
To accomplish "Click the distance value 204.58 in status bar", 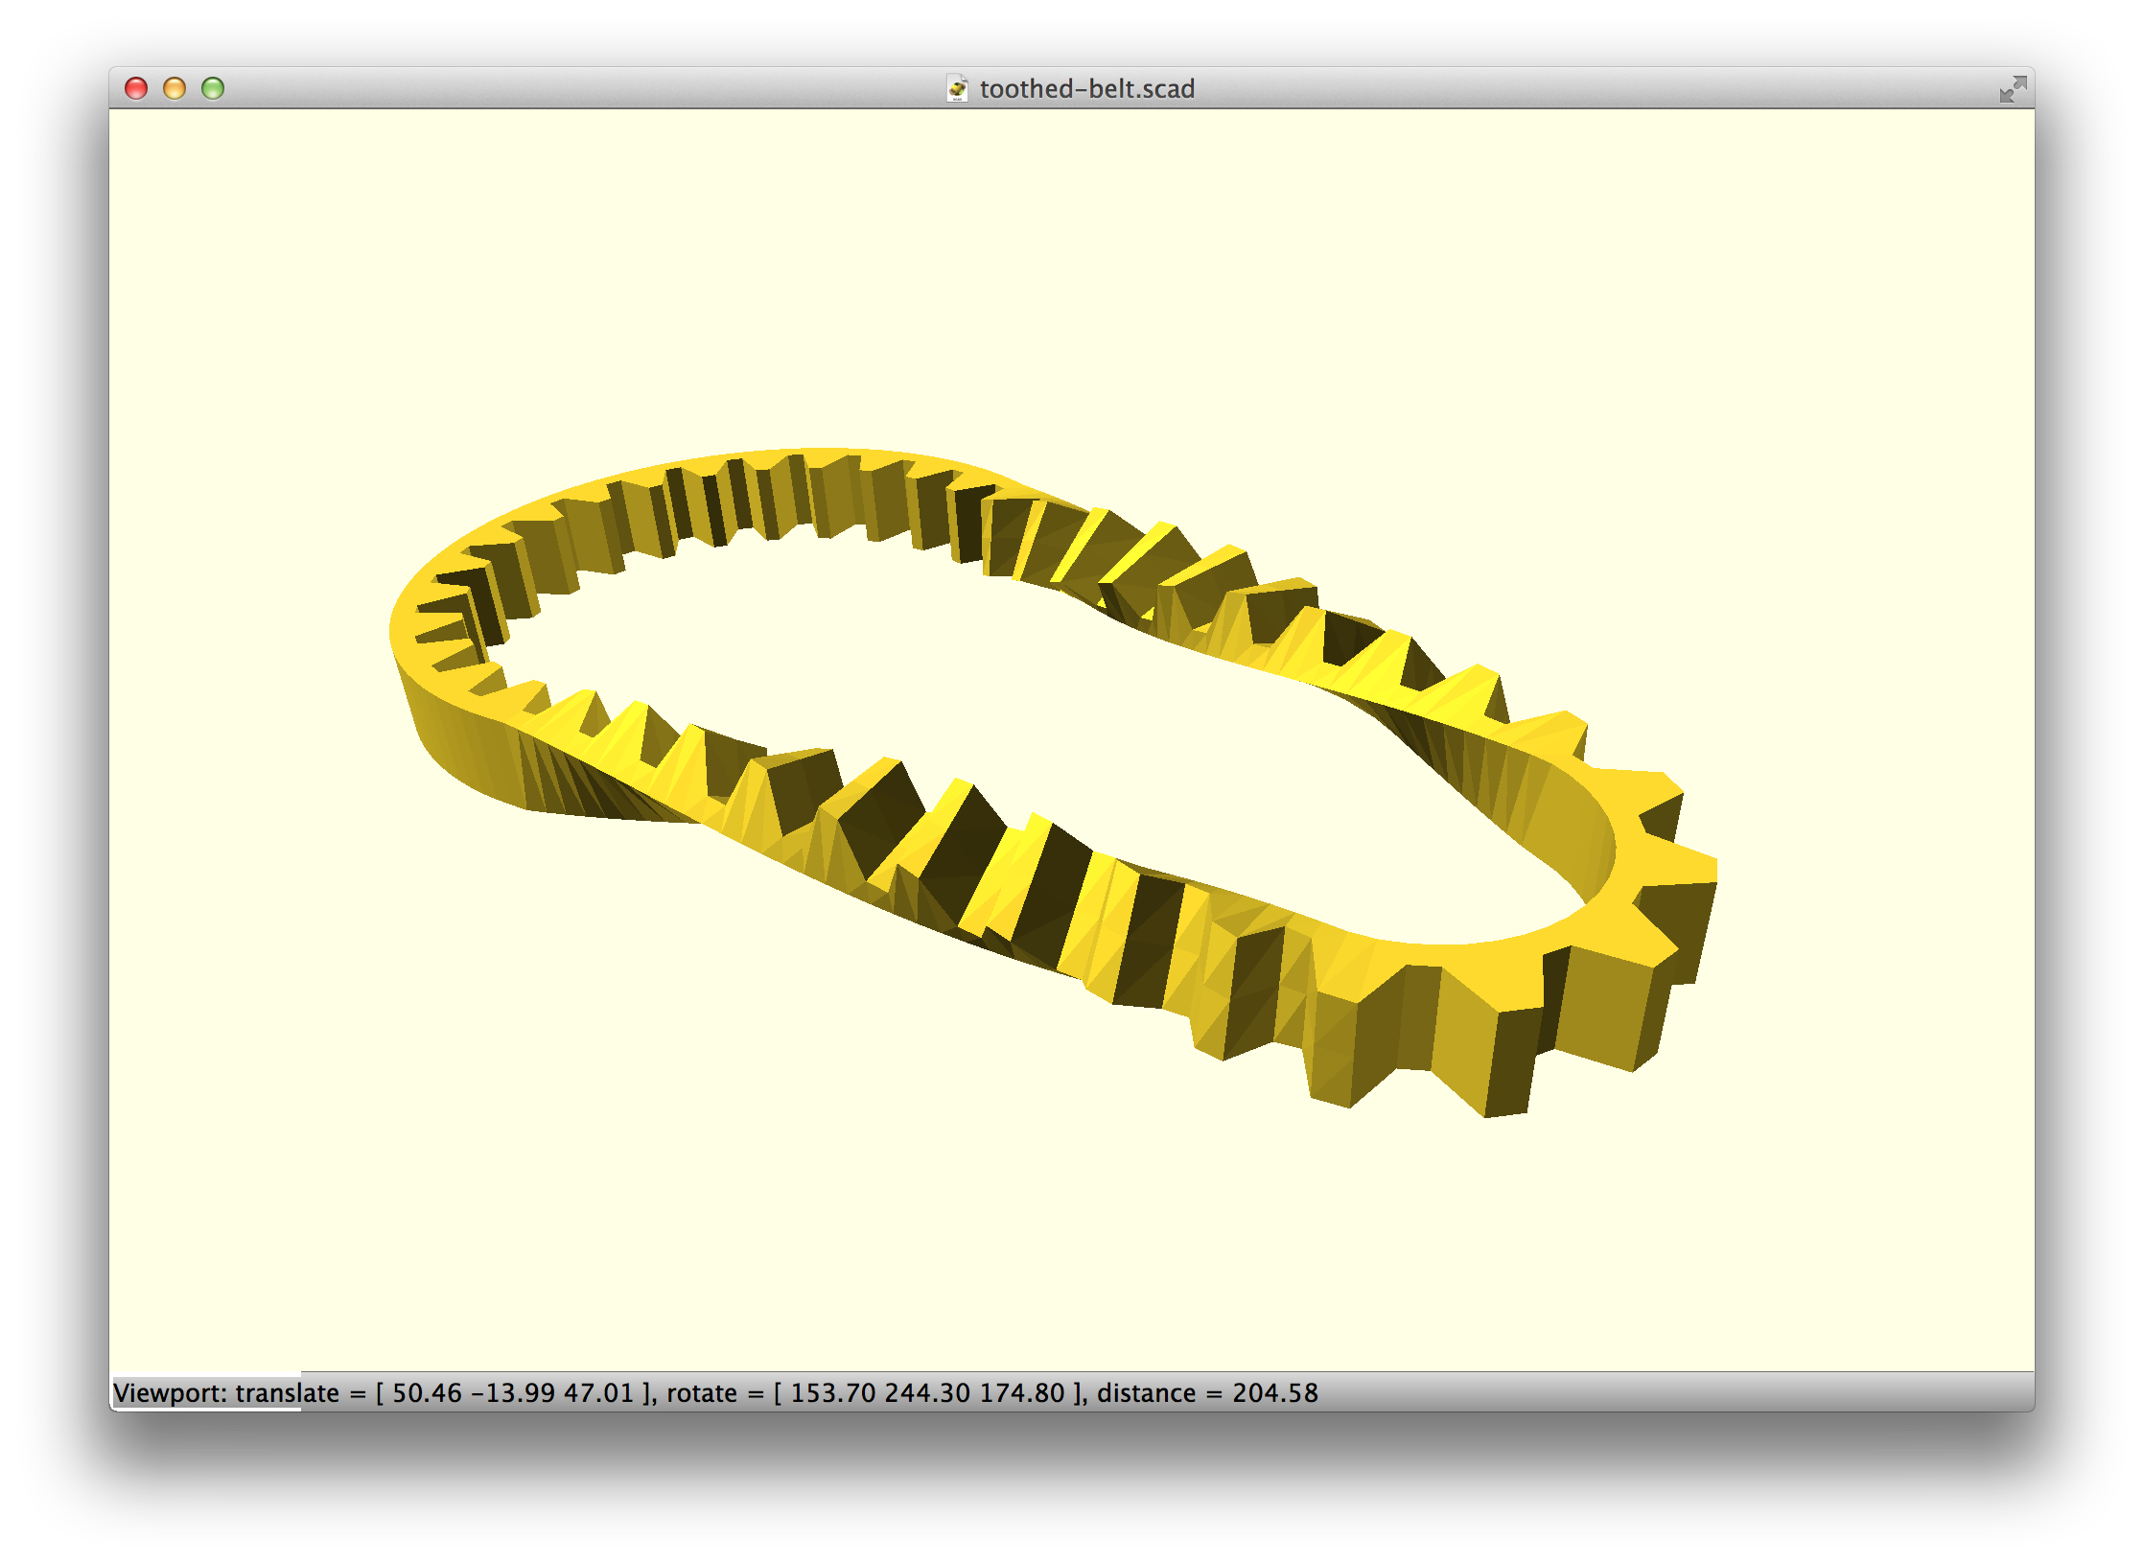I will tap(1274, 1392).
